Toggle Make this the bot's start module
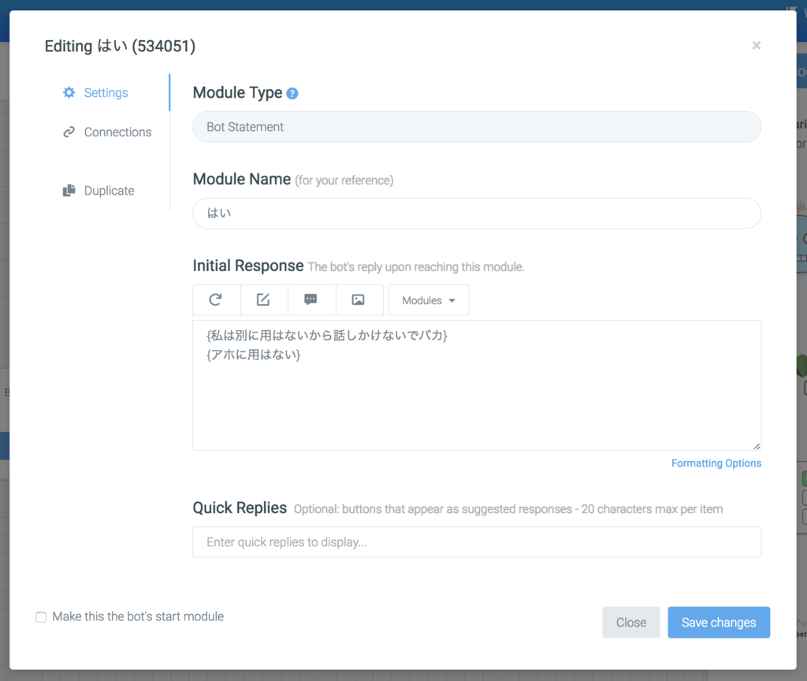807x681 pixels. (41, 616)
